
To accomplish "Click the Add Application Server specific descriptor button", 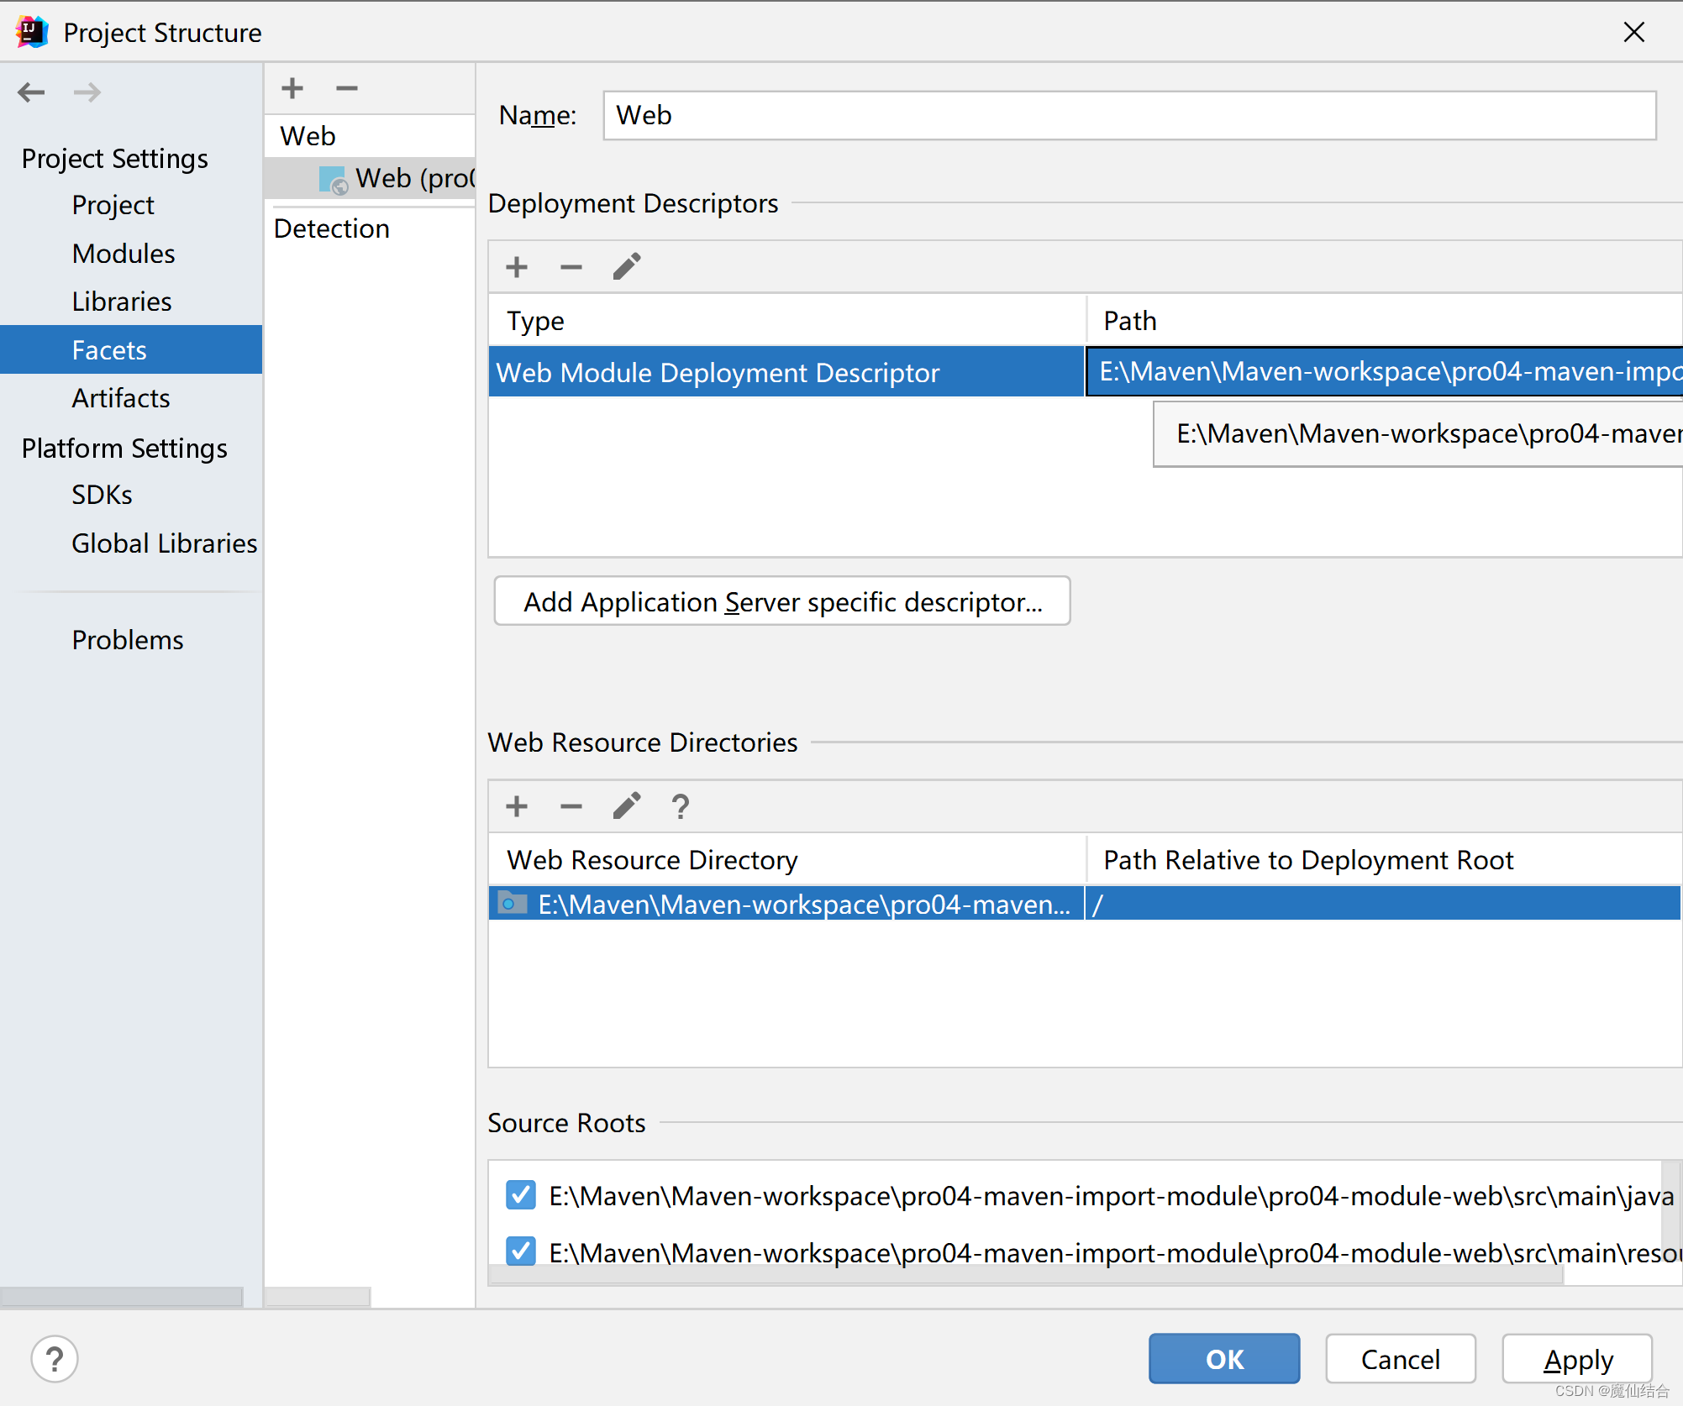I will point(781,601).
